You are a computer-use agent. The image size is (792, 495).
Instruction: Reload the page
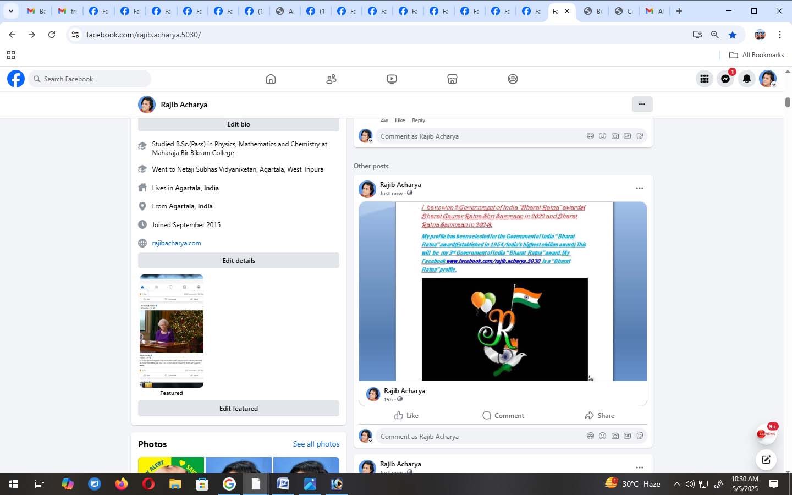tap(52, 35)
